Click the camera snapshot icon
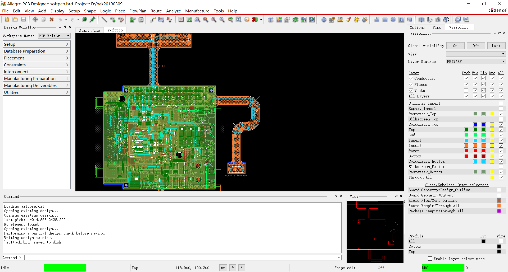The image size is (508, 272). pos(438,19)
